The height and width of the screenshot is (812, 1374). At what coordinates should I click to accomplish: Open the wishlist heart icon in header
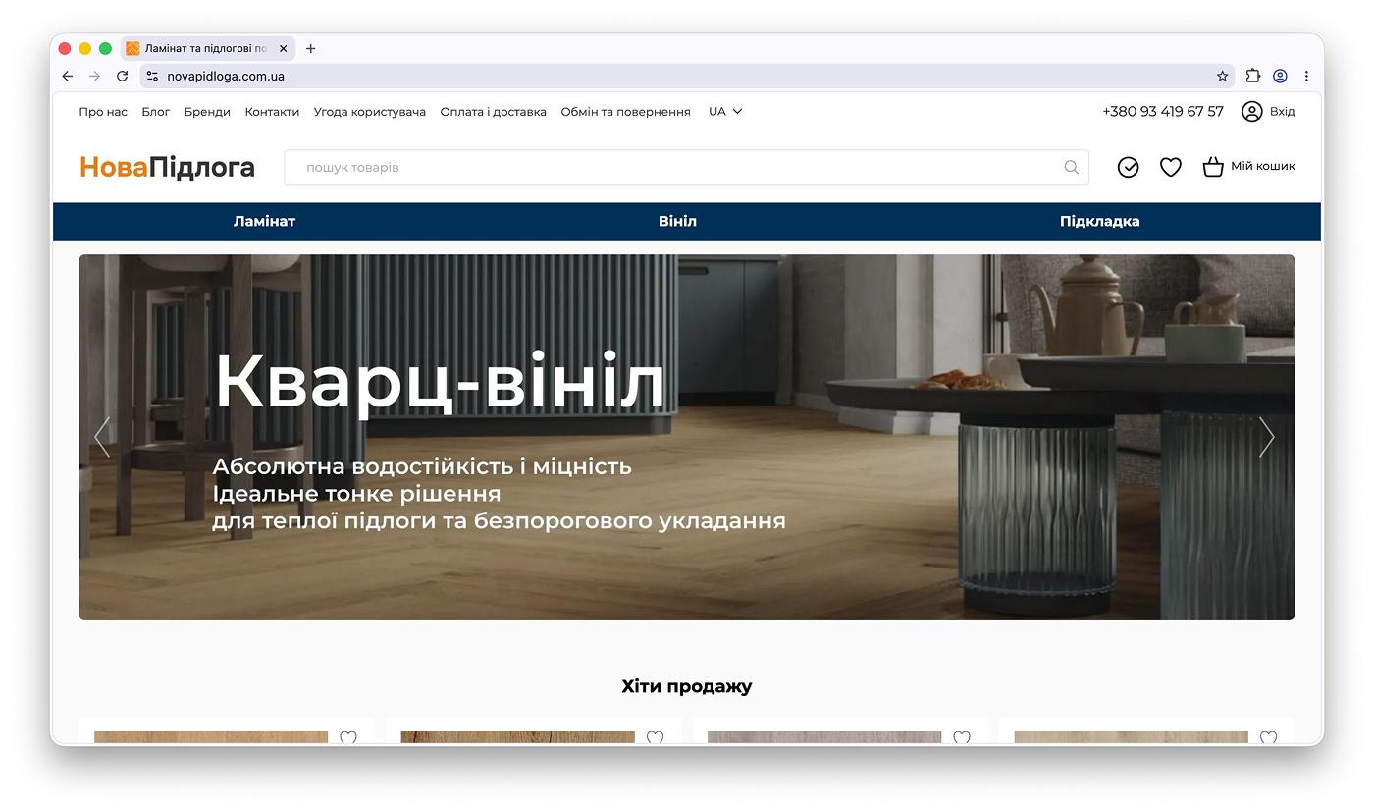coord(1171,167)
